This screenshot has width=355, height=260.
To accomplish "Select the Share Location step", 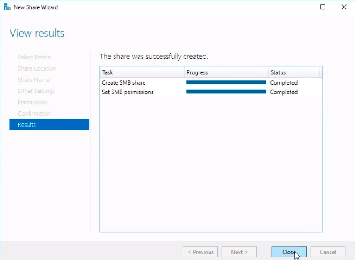I will click(x=37, y=68).
